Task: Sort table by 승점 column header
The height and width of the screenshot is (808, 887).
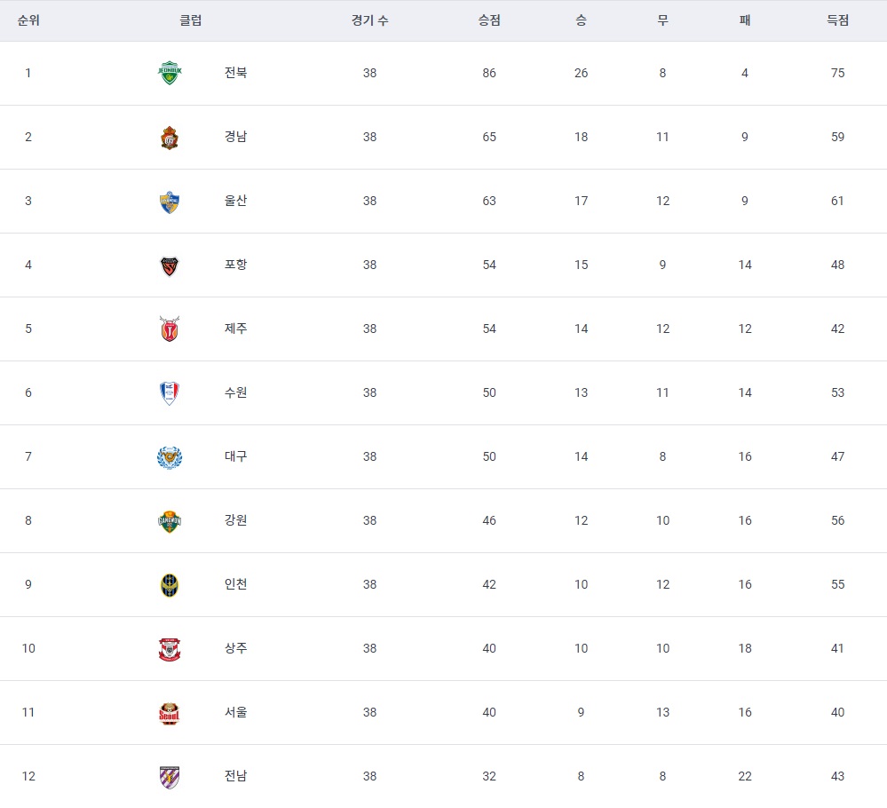Action: (x=489, y=20)
